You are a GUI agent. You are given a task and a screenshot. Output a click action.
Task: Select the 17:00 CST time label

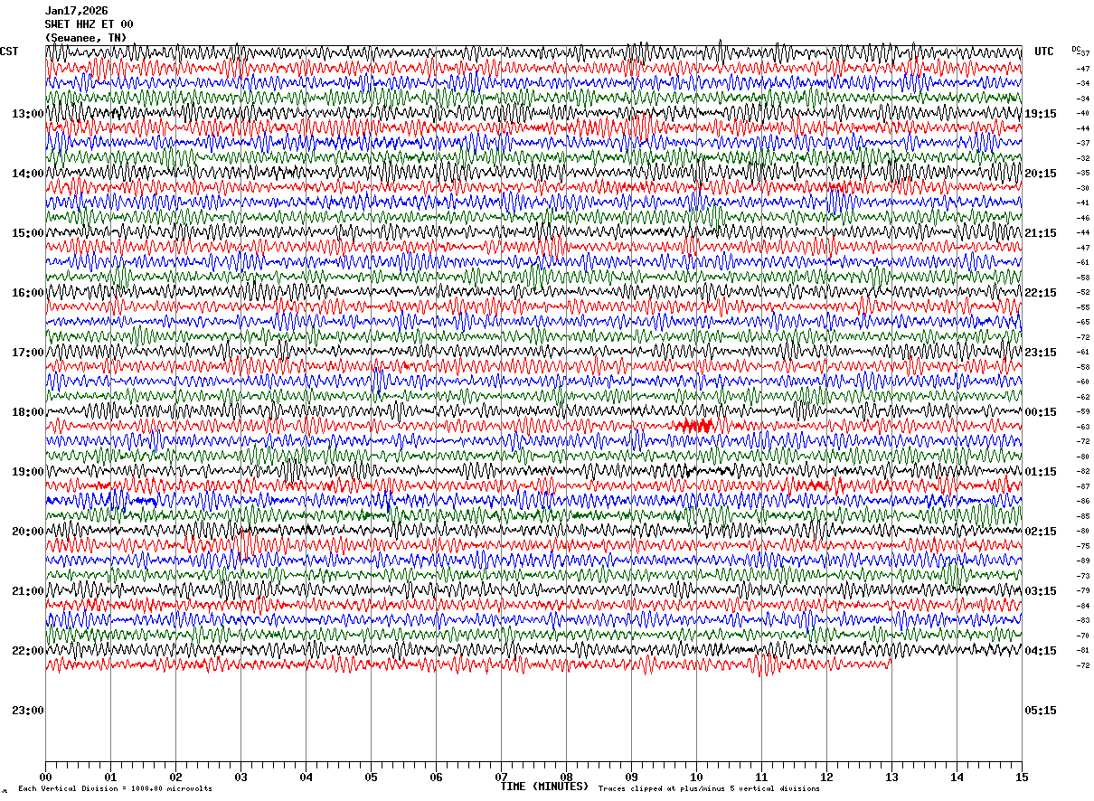pos(27,353)
